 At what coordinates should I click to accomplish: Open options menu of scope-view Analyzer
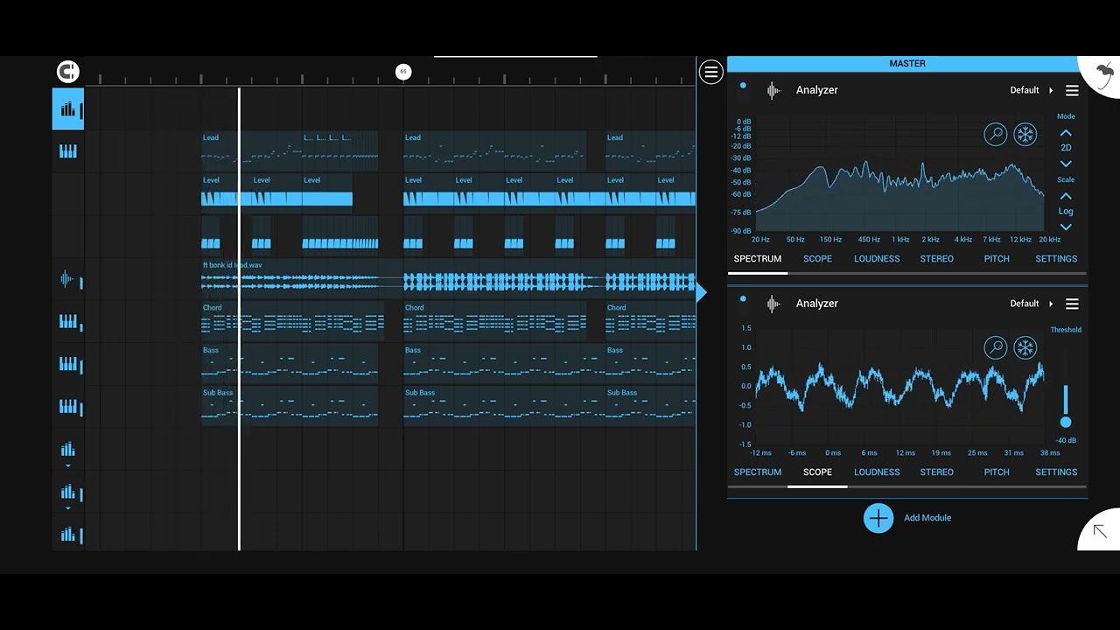pos(1072,304)
